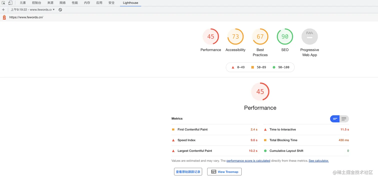The width and height of the screenshot is (378, 180).
Task: Click the 10.2 s metric value
Action: coord(253,151)
